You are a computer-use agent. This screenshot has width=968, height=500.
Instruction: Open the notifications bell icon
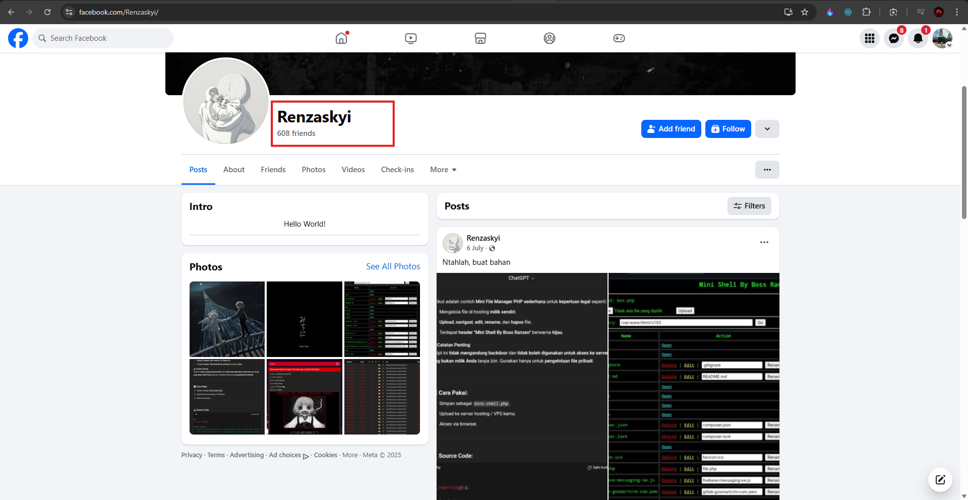click(x=918, y=38)
